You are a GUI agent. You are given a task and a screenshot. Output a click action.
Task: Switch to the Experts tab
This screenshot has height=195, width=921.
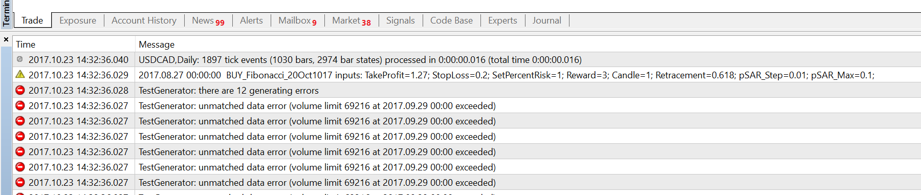[502, 20]
